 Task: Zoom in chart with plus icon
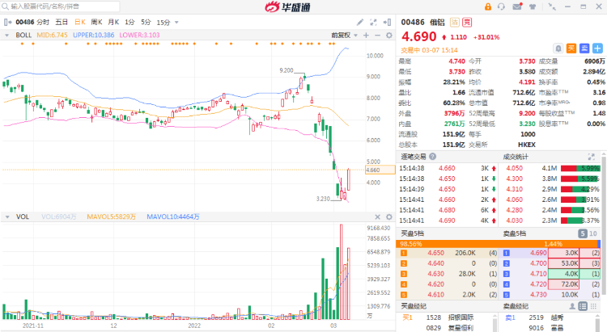pyautogui.click(x=366, y=36)
